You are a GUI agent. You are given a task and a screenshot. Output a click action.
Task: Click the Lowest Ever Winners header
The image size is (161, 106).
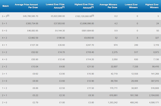(131, 6)
